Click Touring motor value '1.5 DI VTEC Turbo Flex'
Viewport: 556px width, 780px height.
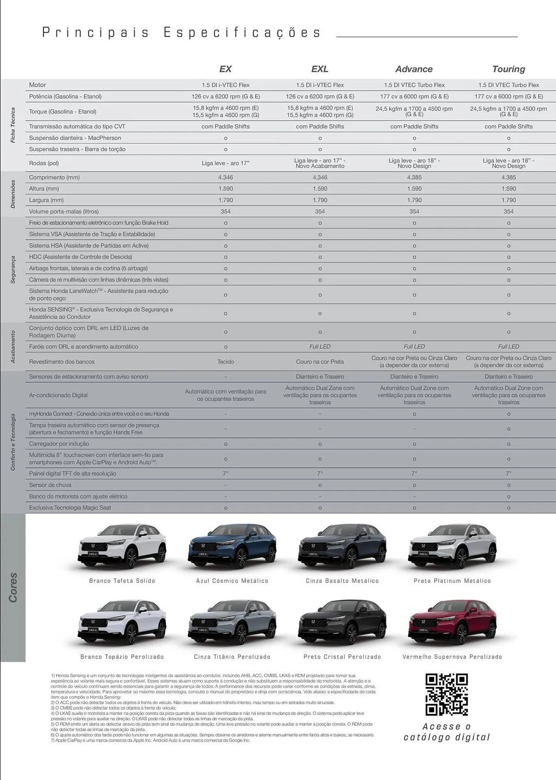508,85
